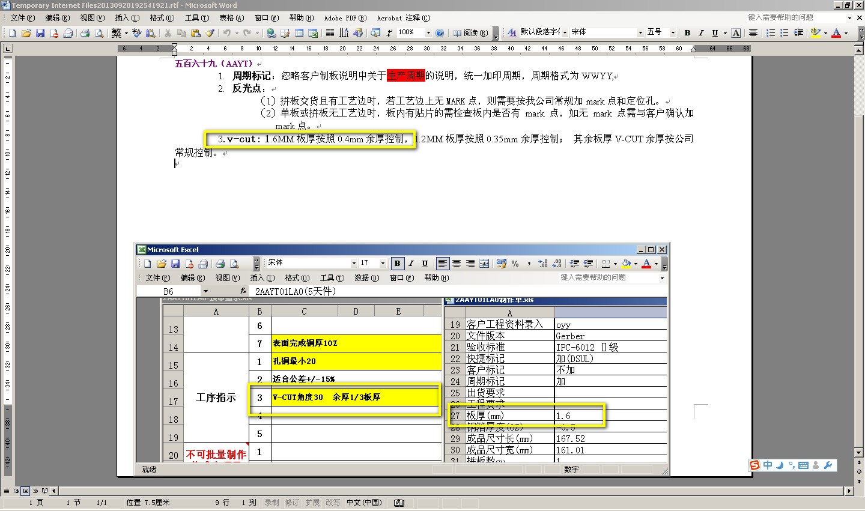Toggle Underline formatting in Word toolbar
The height and width of the screenshot is (511, 865).
(715, 33)
